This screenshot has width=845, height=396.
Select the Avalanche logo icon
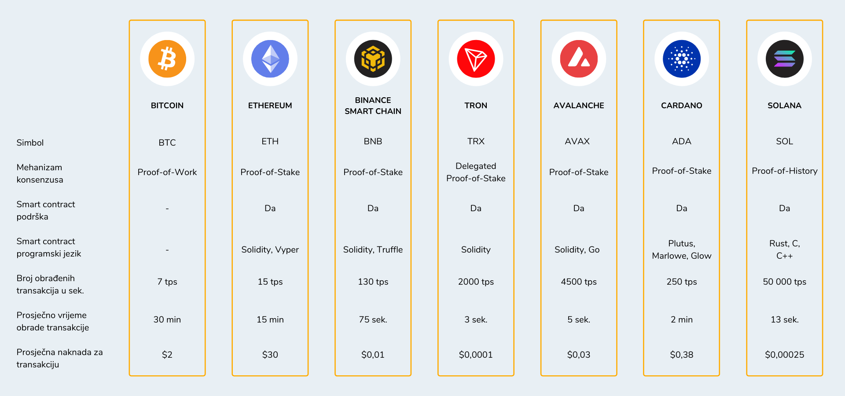[579, 59]
